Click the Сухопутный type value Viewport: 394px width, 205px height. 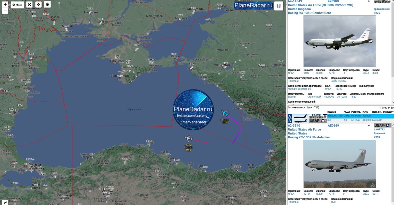(x=314, y=97)
